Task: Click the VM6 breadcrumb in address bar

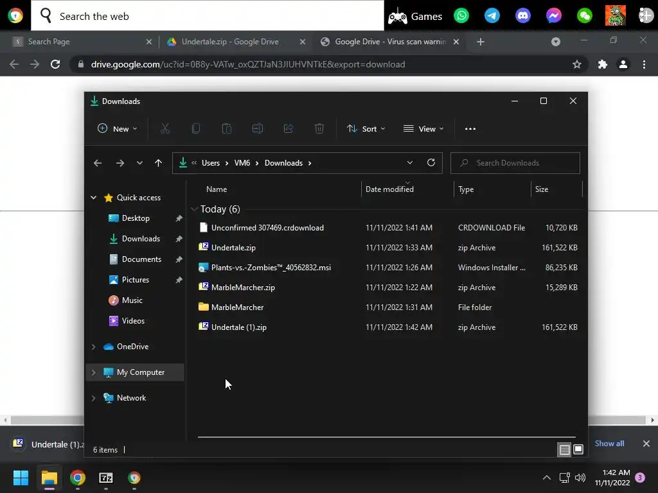Action: [242, 163]
